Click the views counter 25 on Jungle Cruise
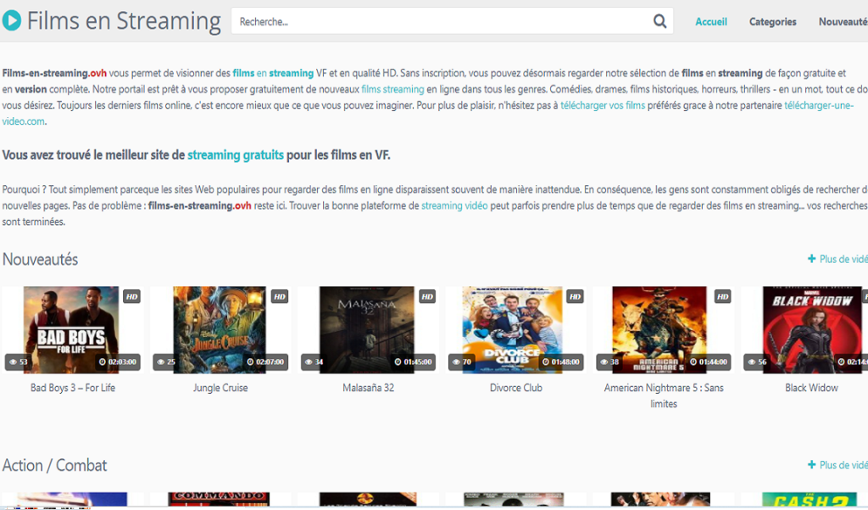 (166, 362)
